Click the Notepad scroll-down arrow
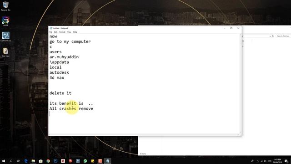The height and width of the screenshot is (164, 291). tap(241, 132)
